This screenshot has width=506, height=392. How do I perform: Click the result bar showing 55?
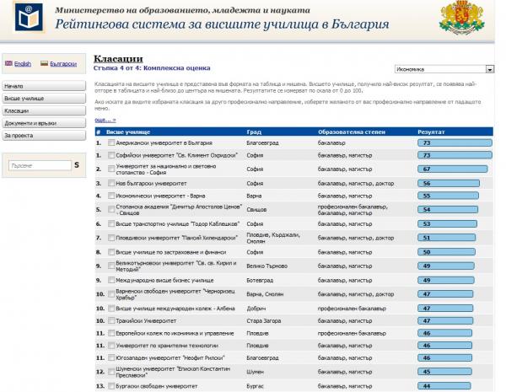pos(449,196)
